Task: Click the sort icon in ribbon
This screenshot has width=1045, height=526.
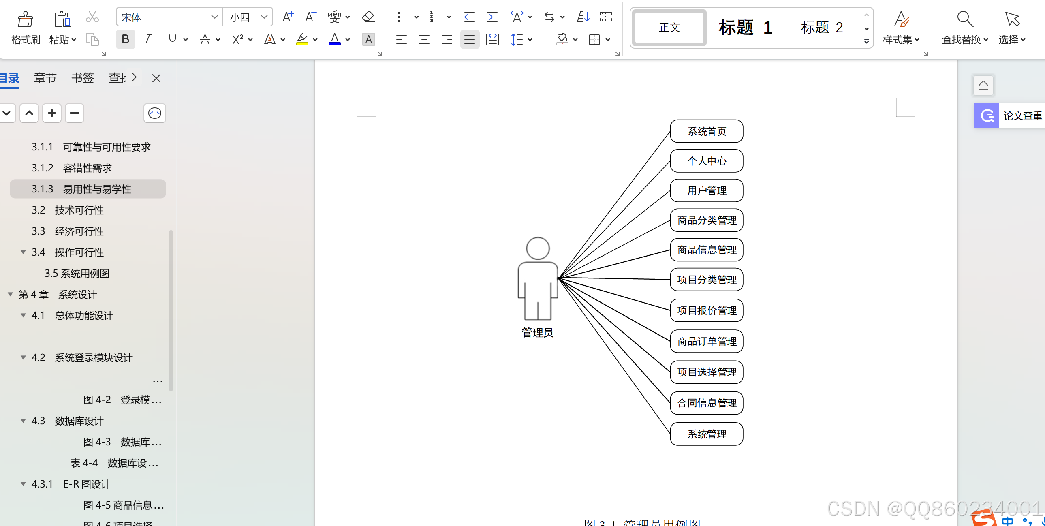Action: click(x=583, y=17)
